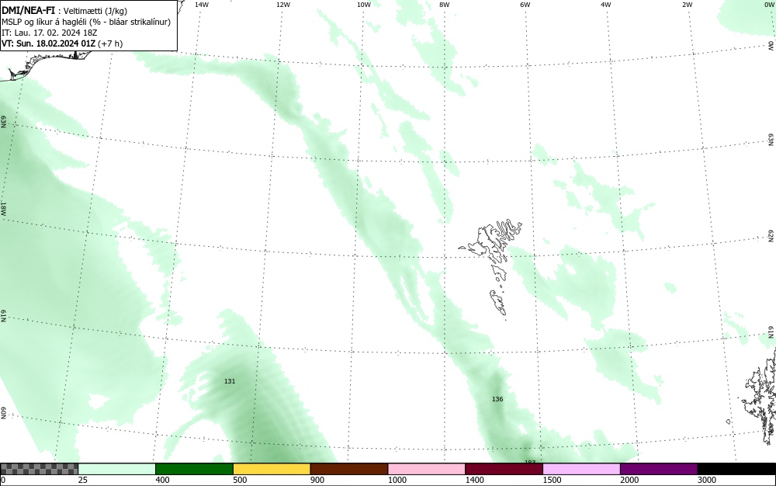Click the 'IT: Lau. 17. 02. 2024 18Z' line
This screenshot has height=486, width=776.
tap(49, 33)
